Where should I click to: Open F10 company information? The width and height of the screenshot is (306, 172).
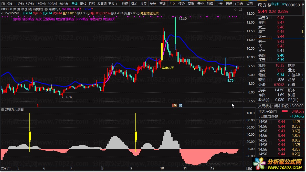(172, 4)
